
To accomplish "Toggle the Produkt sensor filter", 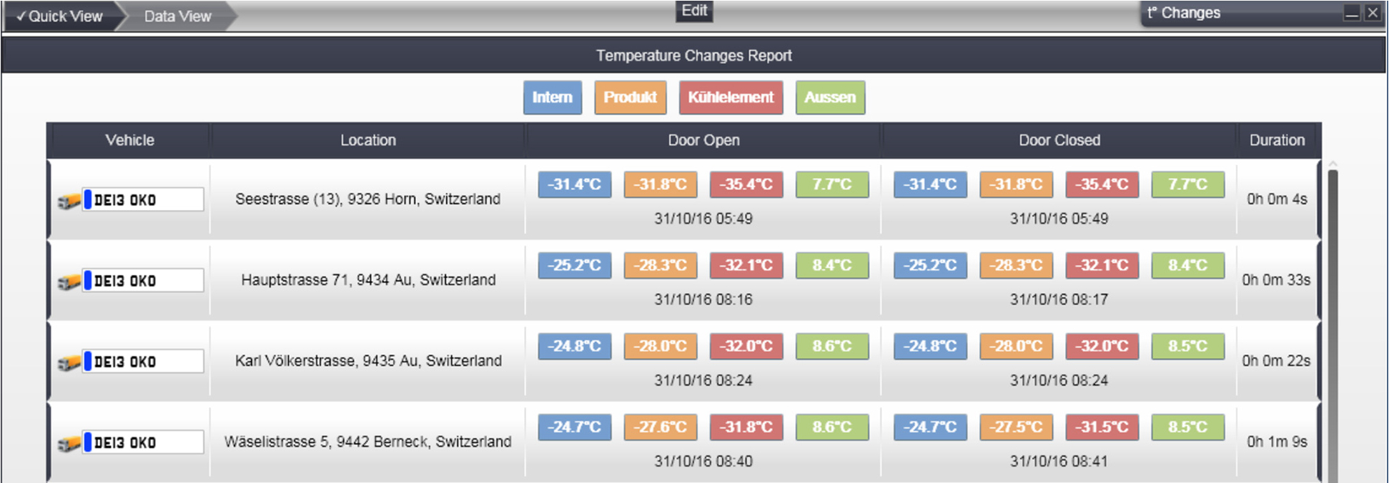I will tap(631, 97).
